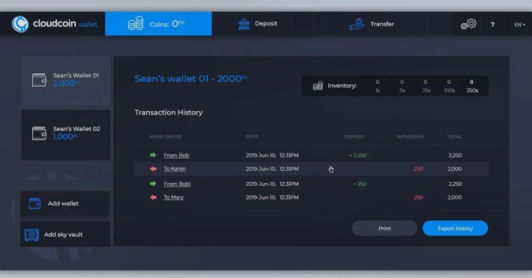Open the Coins tab
Image resolution: width=532 pixels, height=278 pixels.
(x=158, y=24)
